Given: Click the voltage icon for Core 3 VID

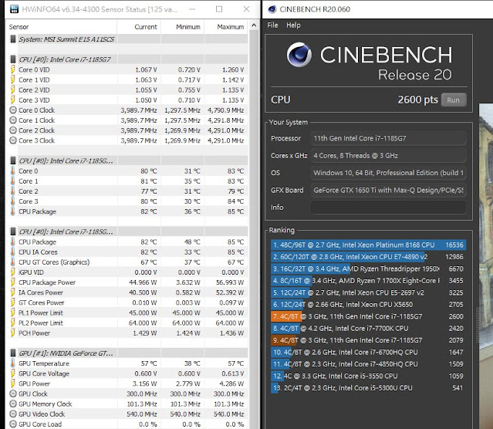Looking at the screenshot, I should tap(13, 100).
